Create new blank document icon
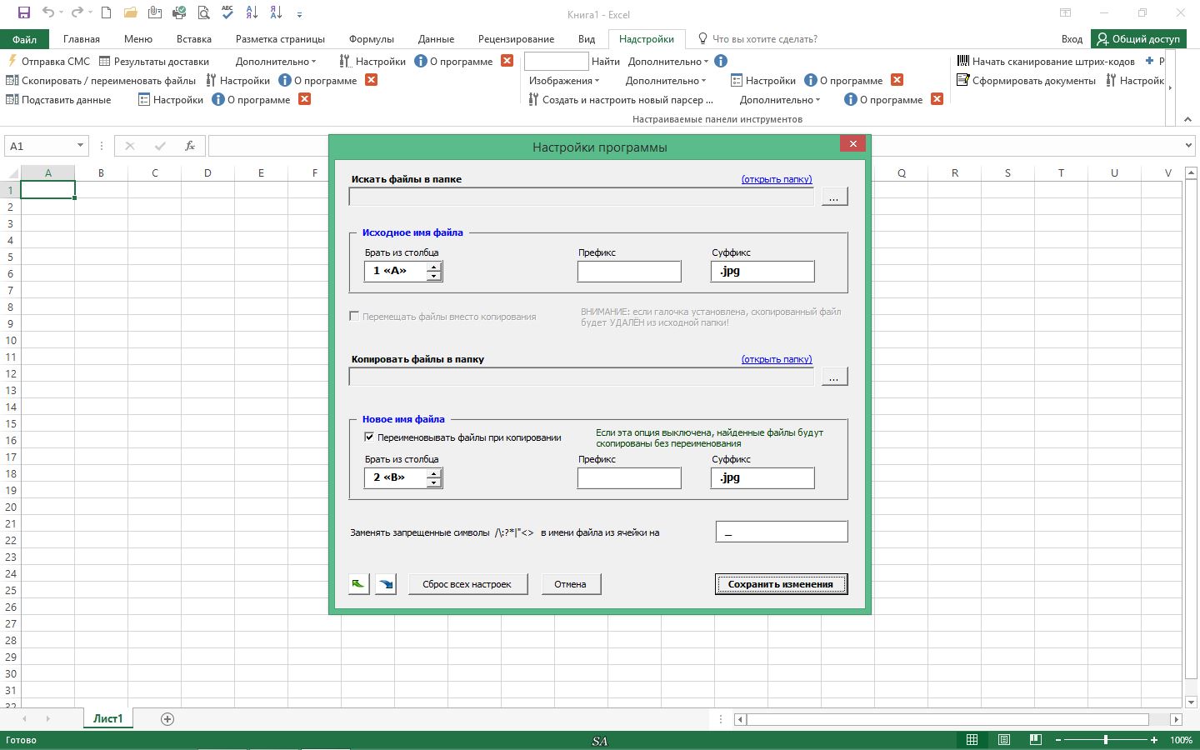 tap(106, 12)
